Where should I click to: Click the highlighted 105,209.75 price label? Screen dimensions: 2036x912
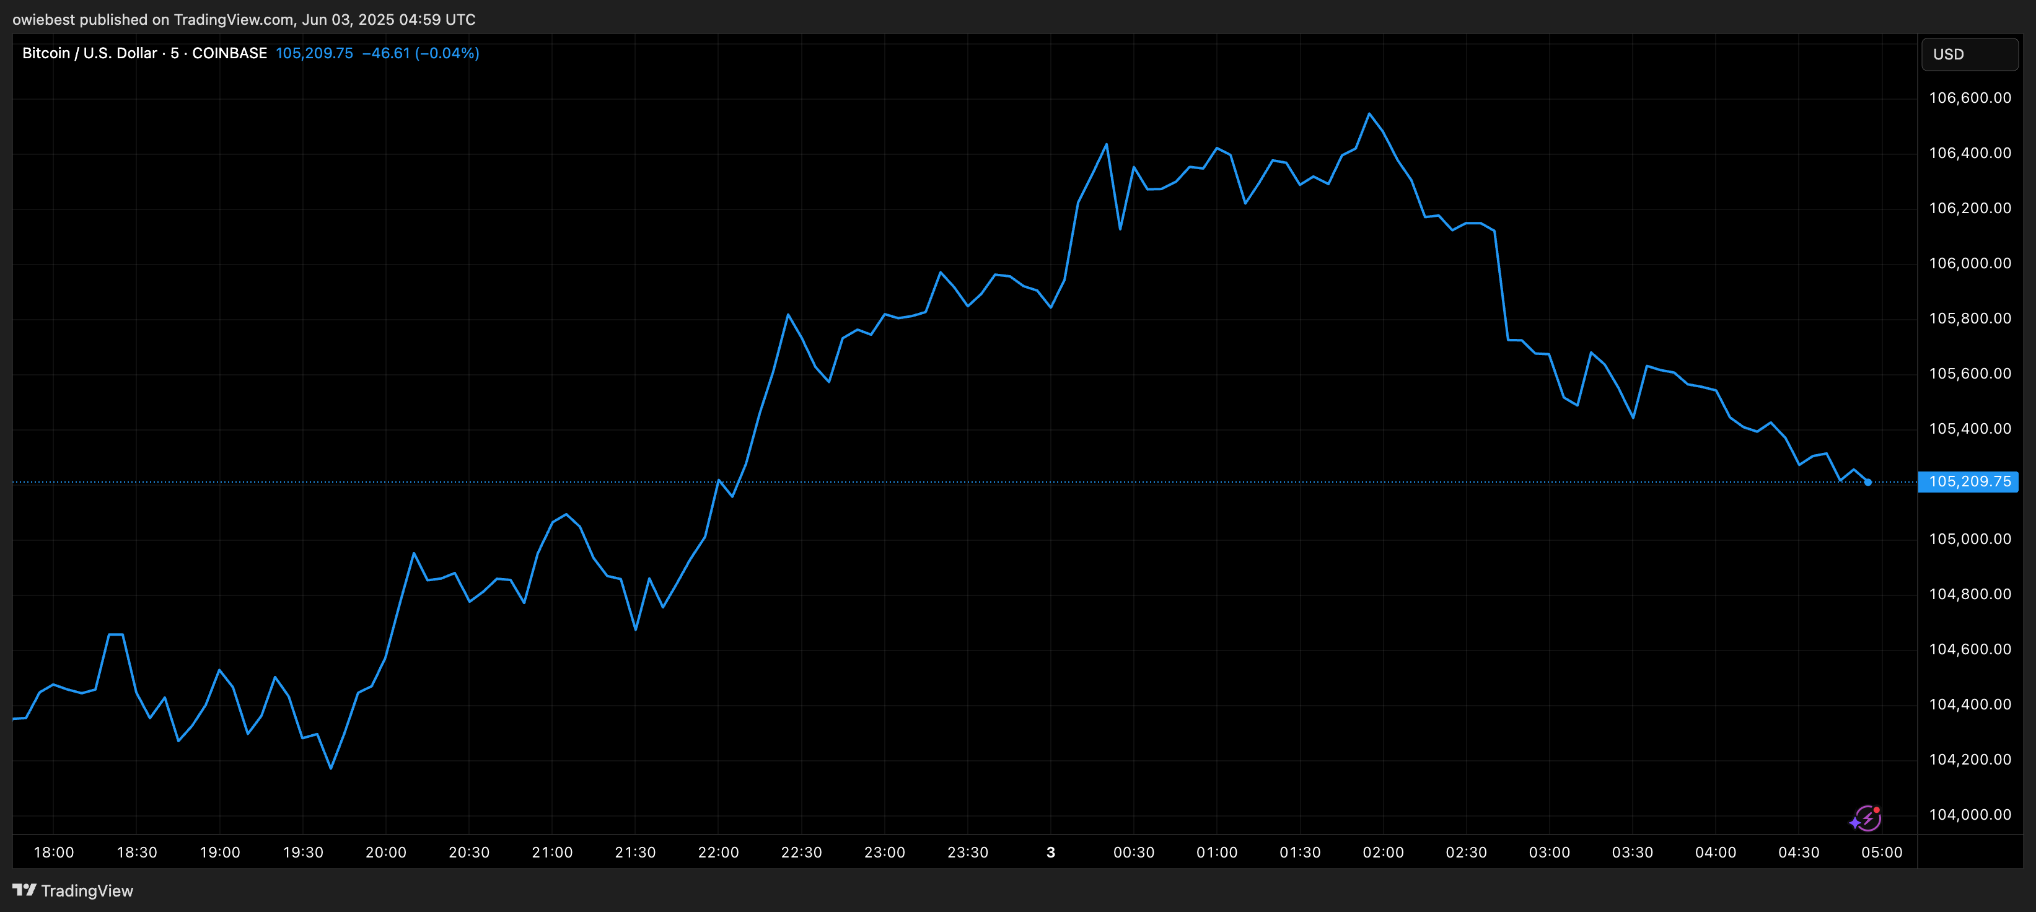coord(1969,481)
